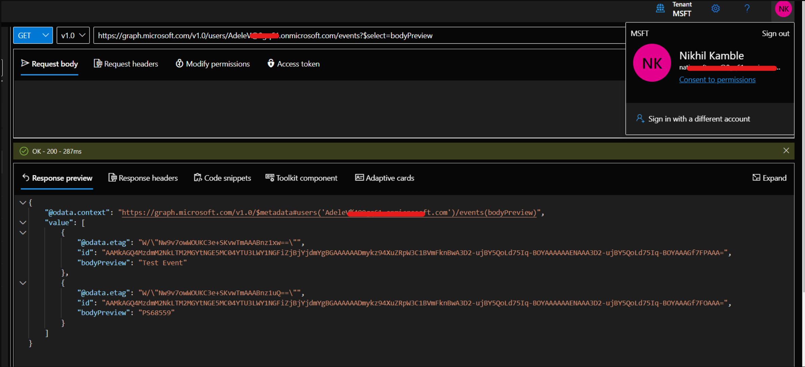
Task: Click the Response headers document icon
Action: click(x=112, y=178)
